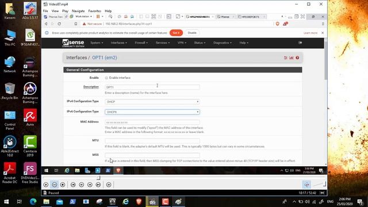The image size is (368, 207).
Task: Open the Acrobat Reader DC desktop icon
Action: pos(10,172)
